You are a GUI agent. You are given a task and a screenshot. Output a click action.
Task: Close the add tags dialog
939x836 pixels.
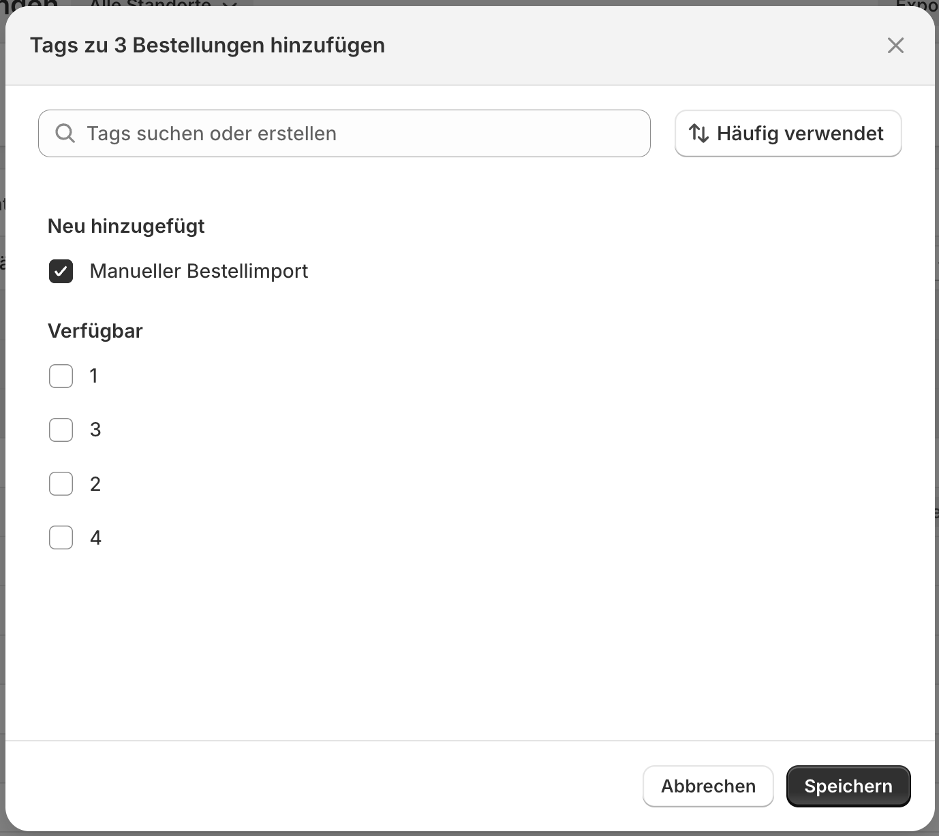click(895, 46)
